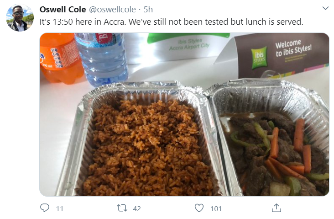The width and height of the screenshot is (334, 219).
Task: Click the orange soda bottle in photo
Action: (x=61, y=58)
